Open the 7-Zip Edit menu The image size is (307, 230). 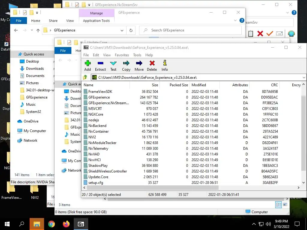[96, 55]
